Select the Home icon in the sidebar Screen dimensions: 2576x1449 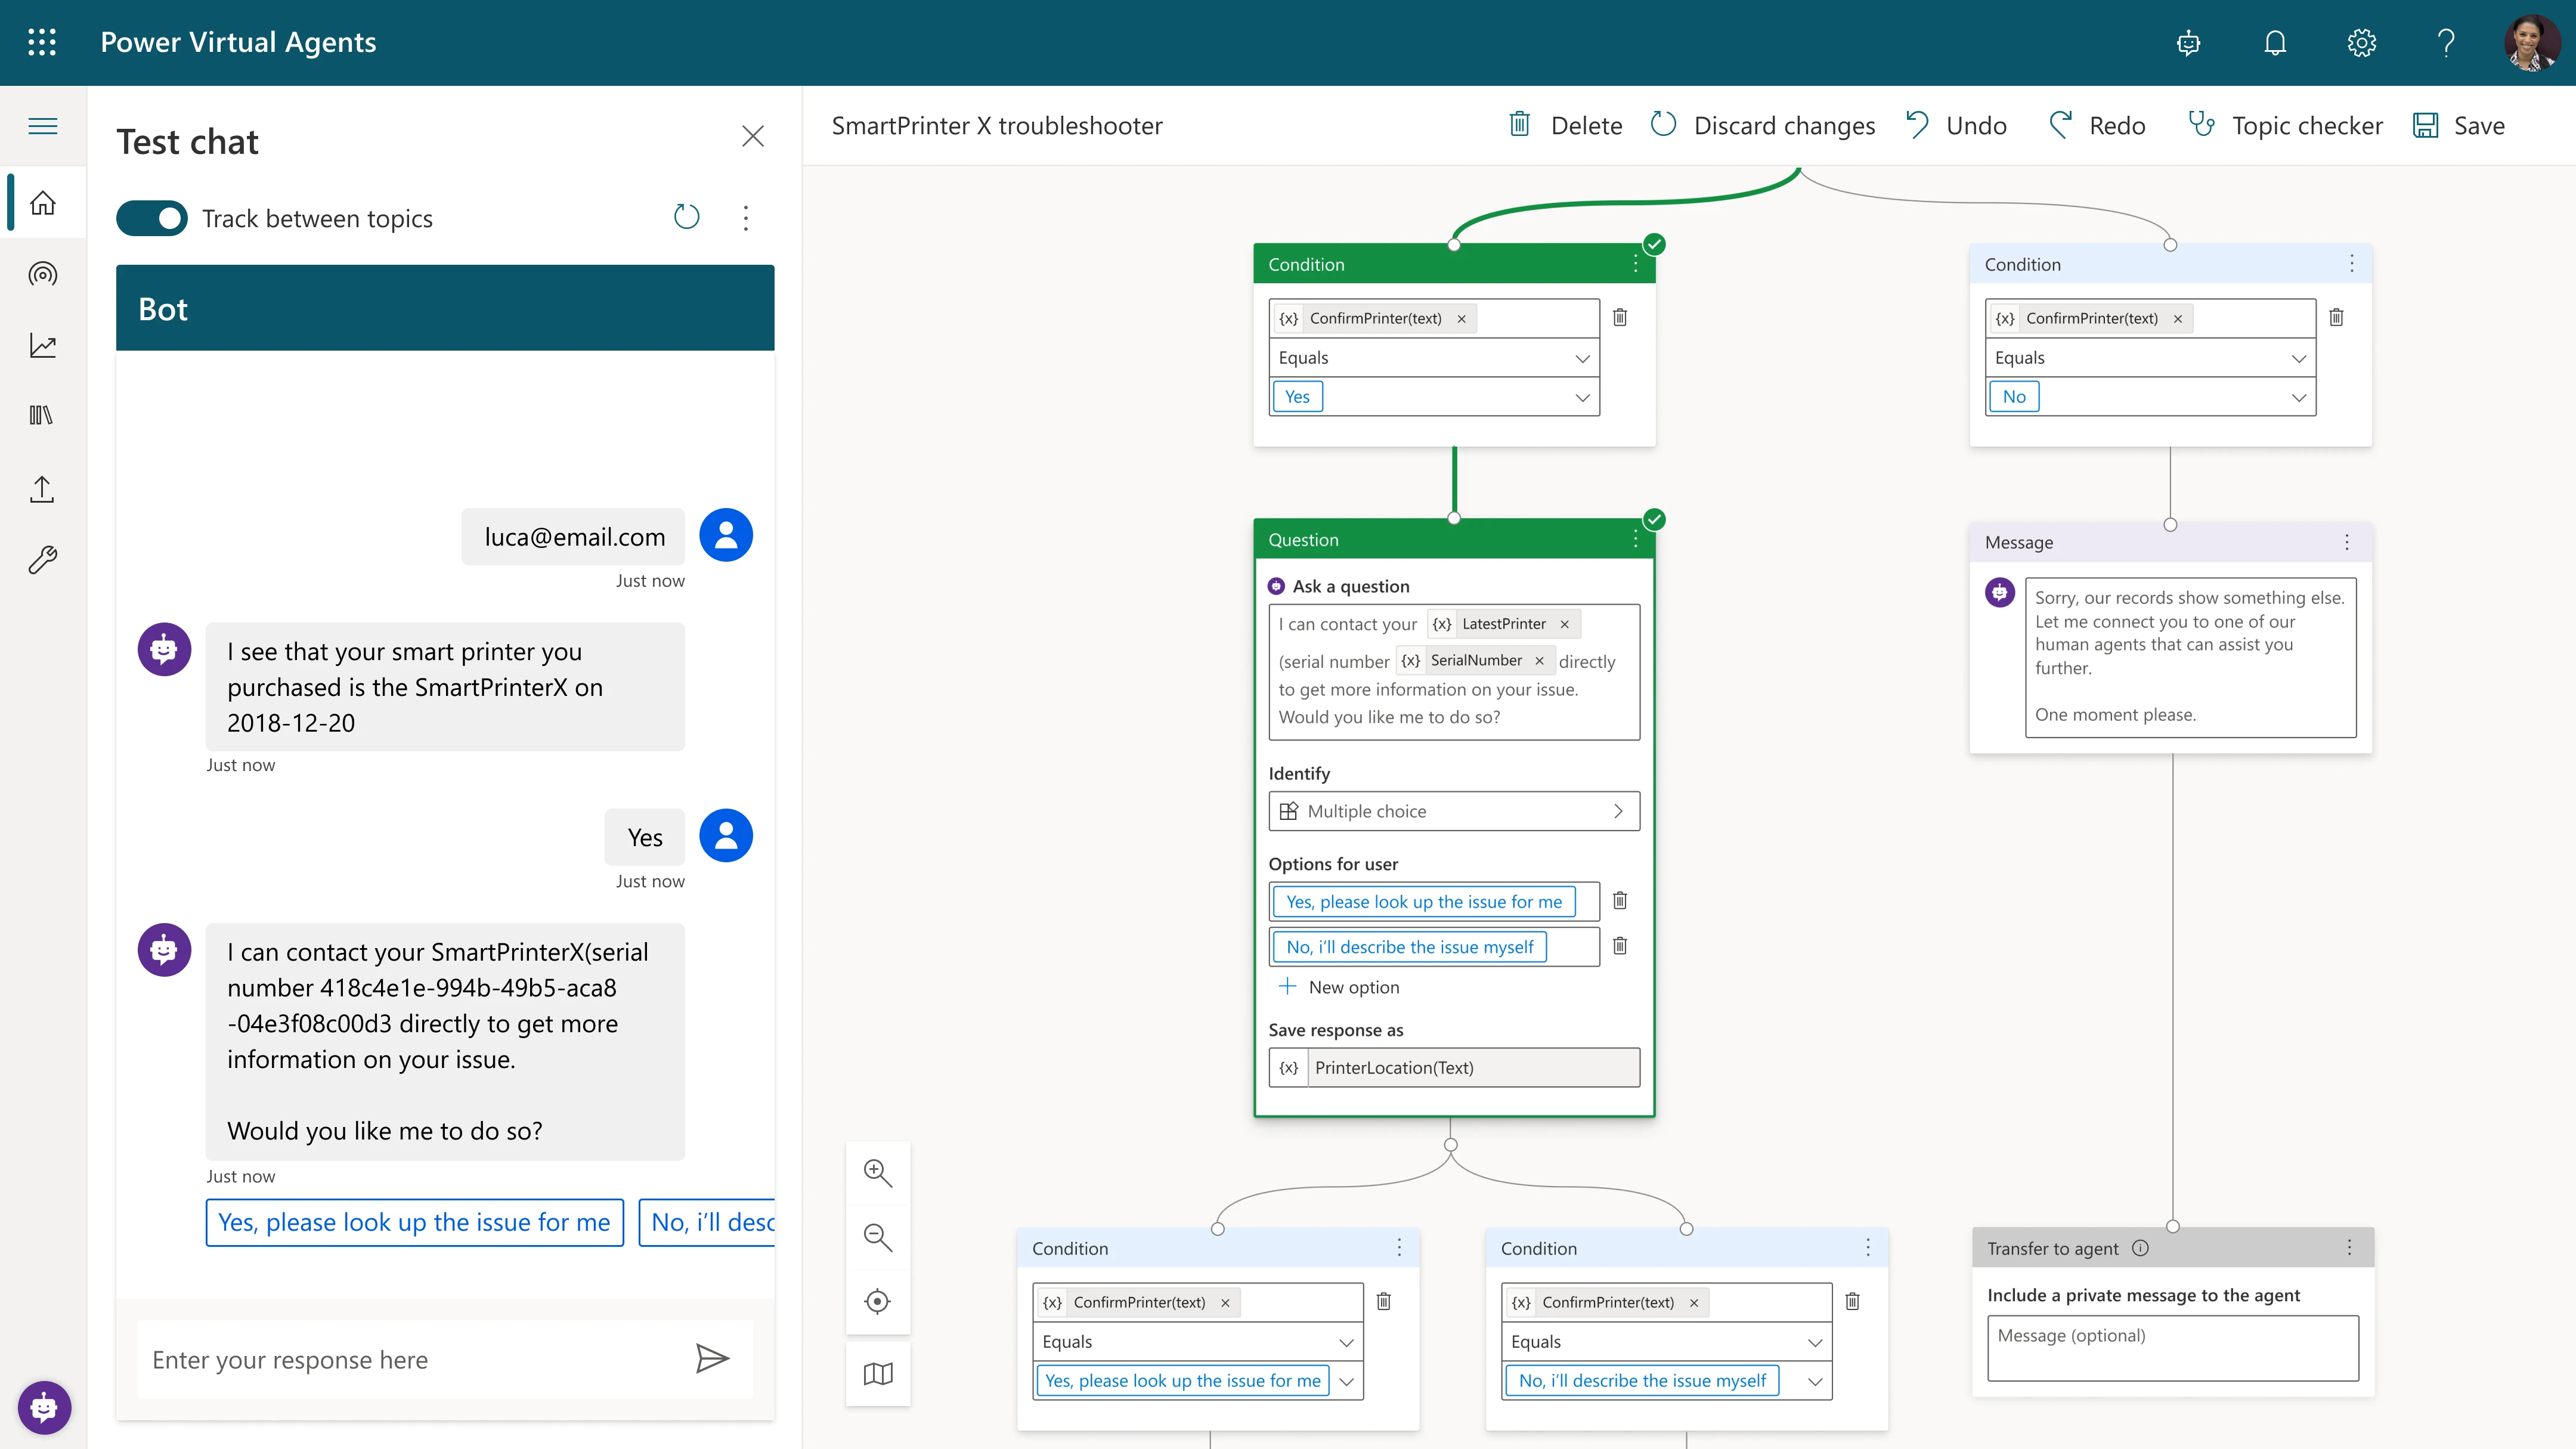(x=43, y=202)
